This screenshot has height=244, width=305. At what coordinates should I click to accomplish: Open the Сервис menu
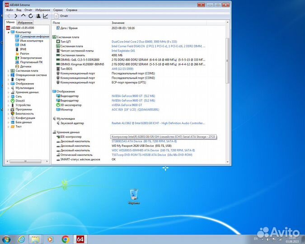(x=58, y=10)
